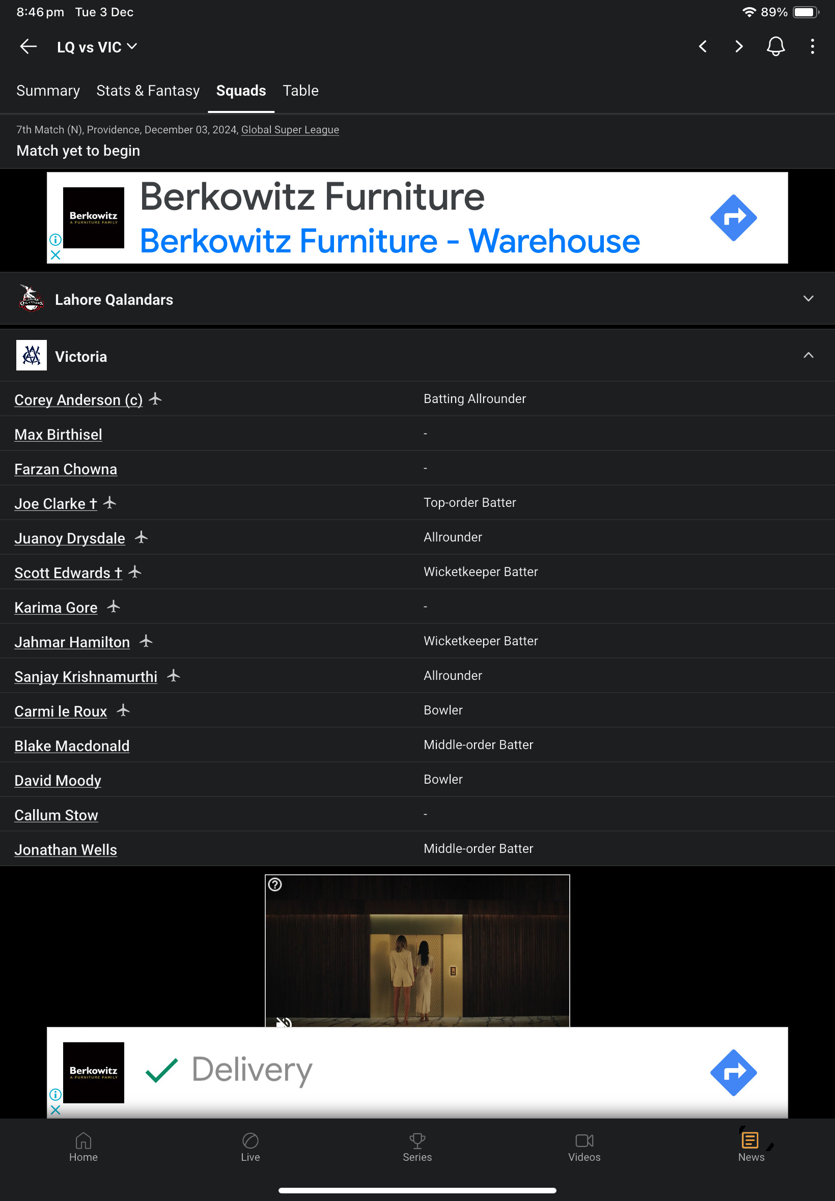Viewport: 835px width, 1201px height.
Task: Open the Home tab icon
Action: [x=83, y=1140]
